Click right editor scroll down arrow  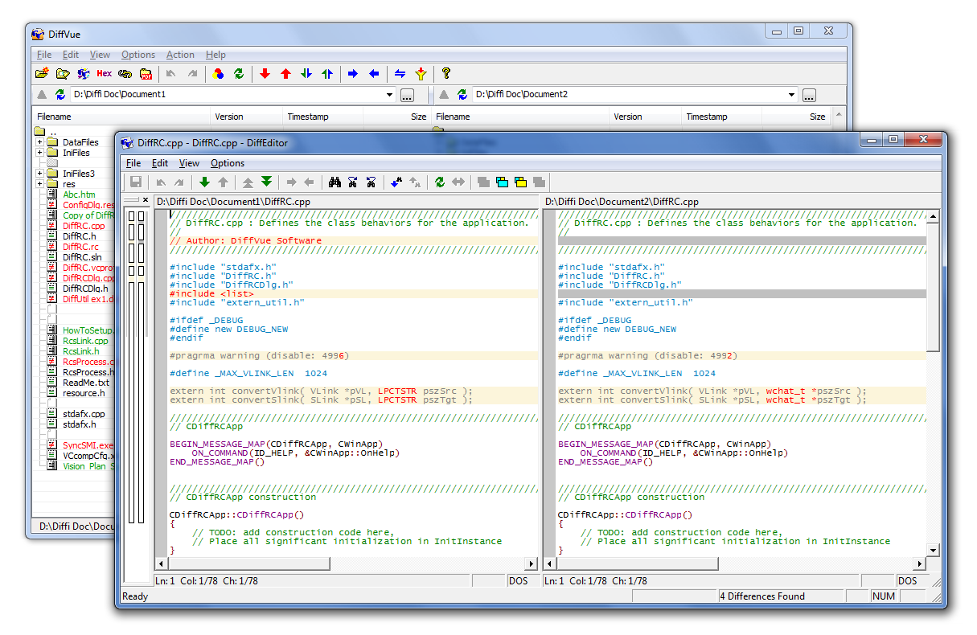pos(933,551)
